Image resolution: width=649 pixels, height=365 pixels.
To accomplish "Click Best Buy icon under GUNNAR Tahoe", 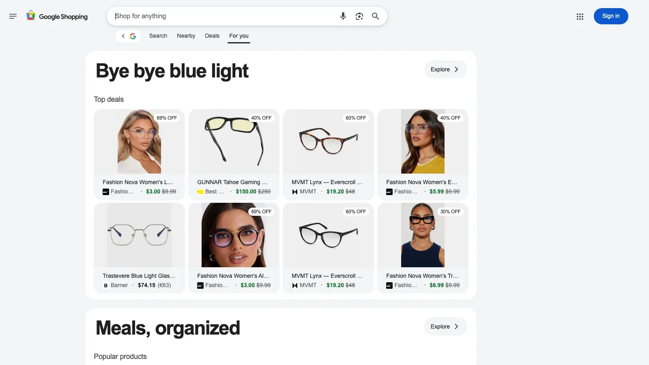I will (200, 192).
